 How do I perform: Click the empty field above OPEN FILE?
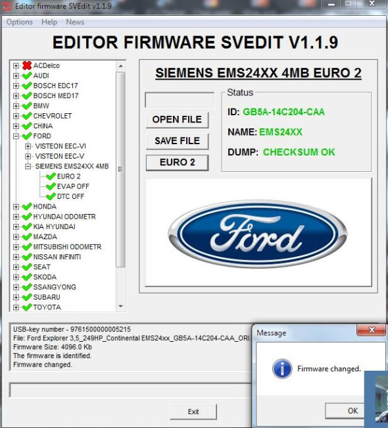180,100
